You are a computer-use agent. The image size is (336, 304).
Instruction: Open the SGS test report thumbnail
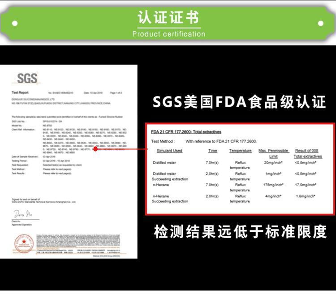coord(69,161)
